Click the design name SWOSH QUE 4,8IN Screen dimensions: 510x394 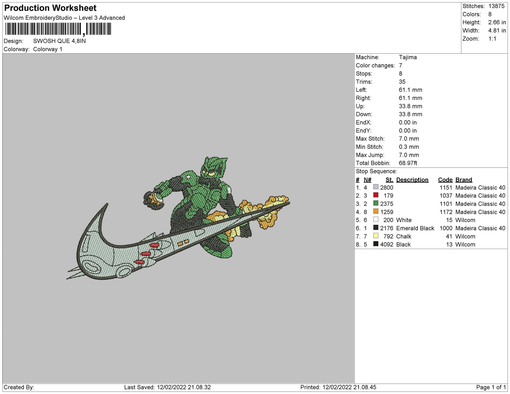coord(59,41)
